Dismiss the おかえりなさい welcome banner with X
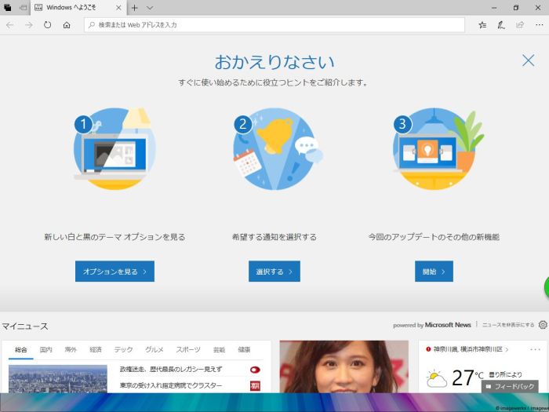 pyautogui.click(x=529, y=60)
